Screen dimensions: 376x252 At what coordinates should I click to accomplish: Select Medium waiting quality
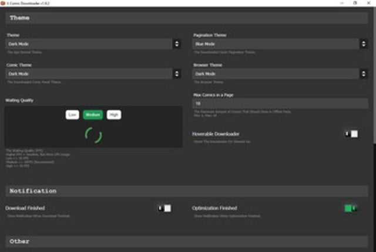click(x=93, y=115)
